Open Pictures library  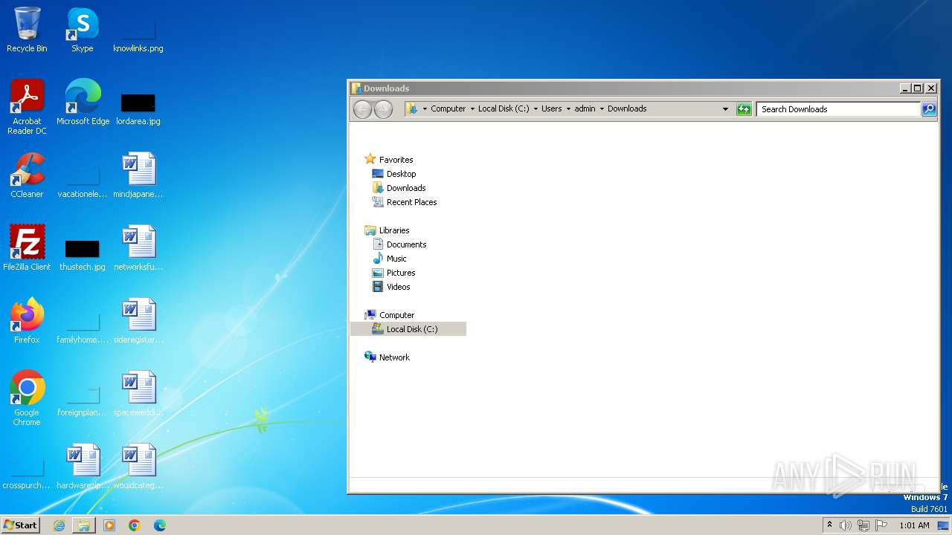click(393, 273)
